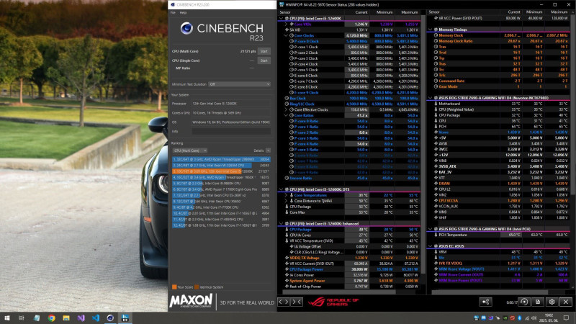
Task: Select the Vcore sensor row
Action: (x=498, y=132)
